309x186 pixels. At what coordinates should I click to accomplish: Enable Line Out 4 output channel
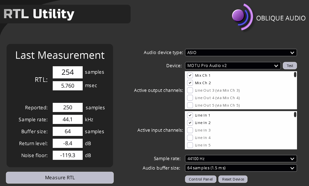(x=190, y=98)
